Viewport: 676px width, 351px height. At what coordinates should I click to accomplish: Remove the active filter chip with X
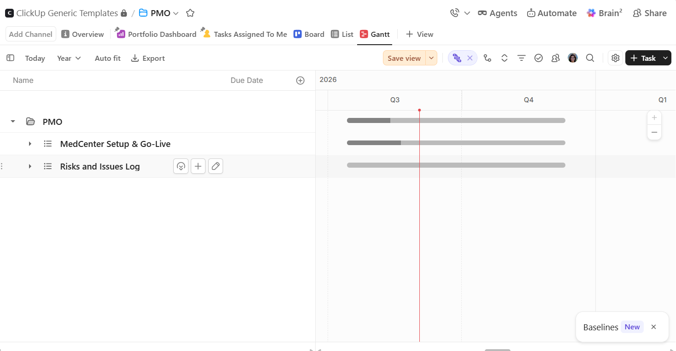pos(470,58)
